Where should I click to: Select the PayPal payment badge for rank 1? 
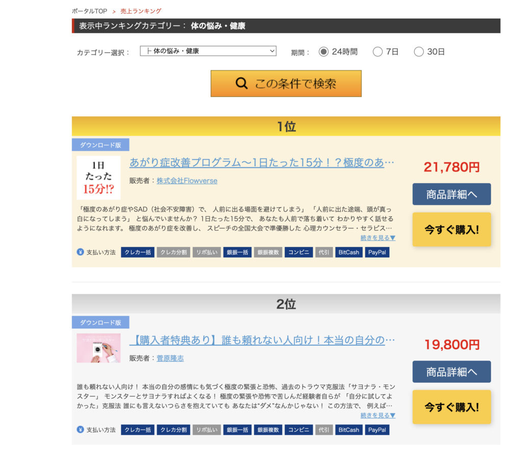pyautogui.click(x=376, y=251)
